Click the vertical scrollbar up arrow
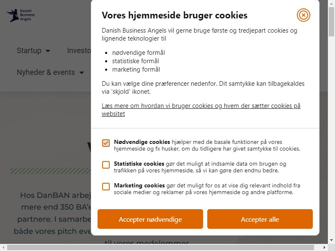 click(x=331, y=3)
